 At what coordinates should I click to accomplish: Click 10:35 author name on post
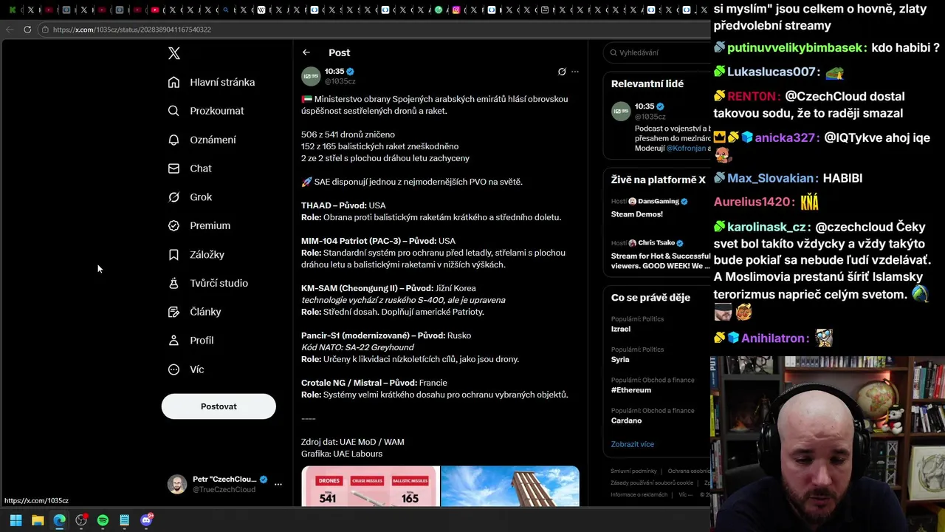pyautogui.click(x=334, y=72)
